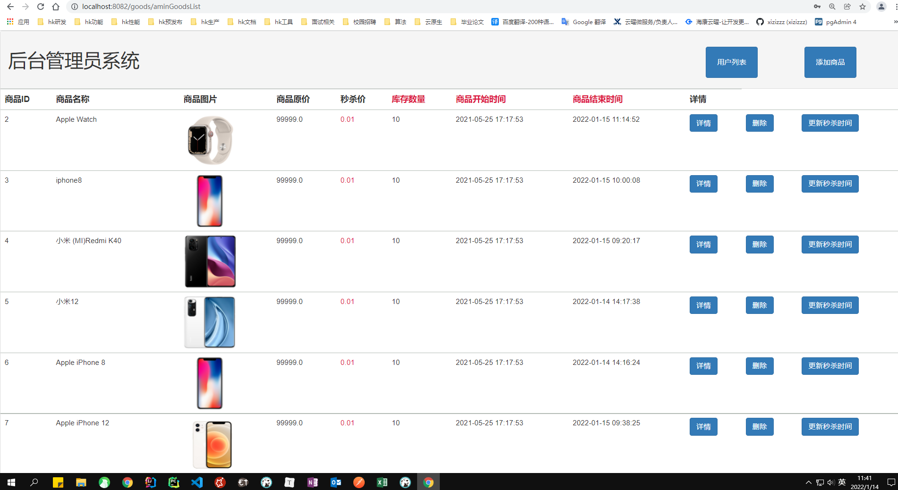Screen dimensions: 898x490
Task: Click the 小米12 product image
Action: point(210,322)
